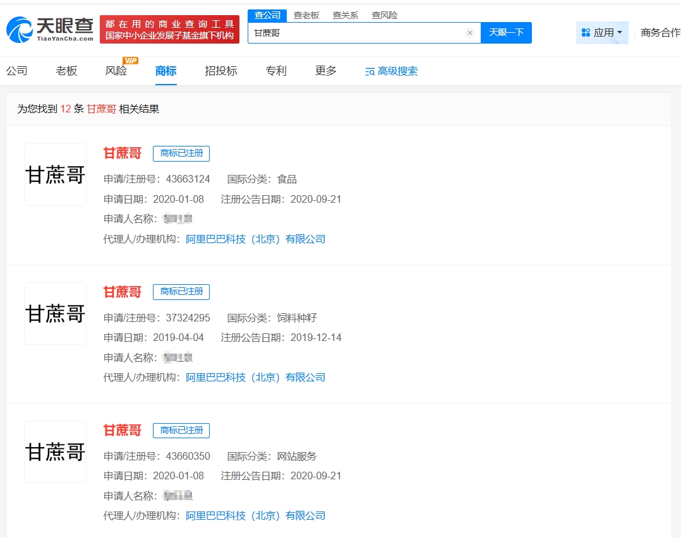Open 高级搜索 advanced search
Viewport: 681px width, 538px height.
pos(392,71)
